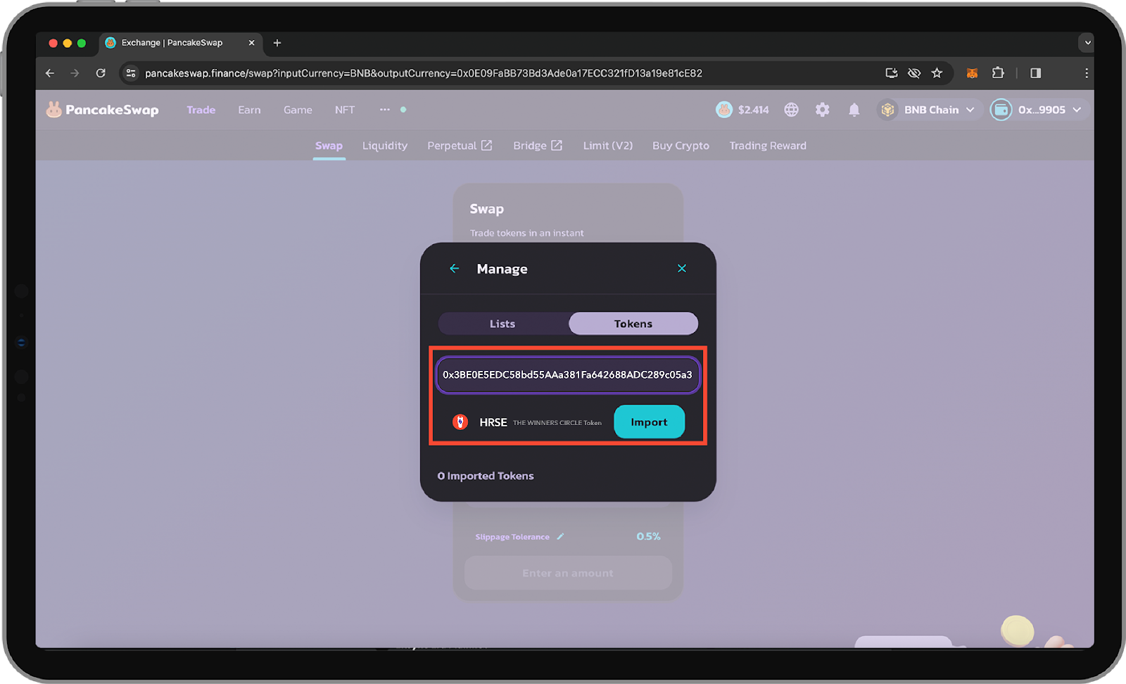
Task: Select the Tokens tab
Action: click(x=633, y=324)
